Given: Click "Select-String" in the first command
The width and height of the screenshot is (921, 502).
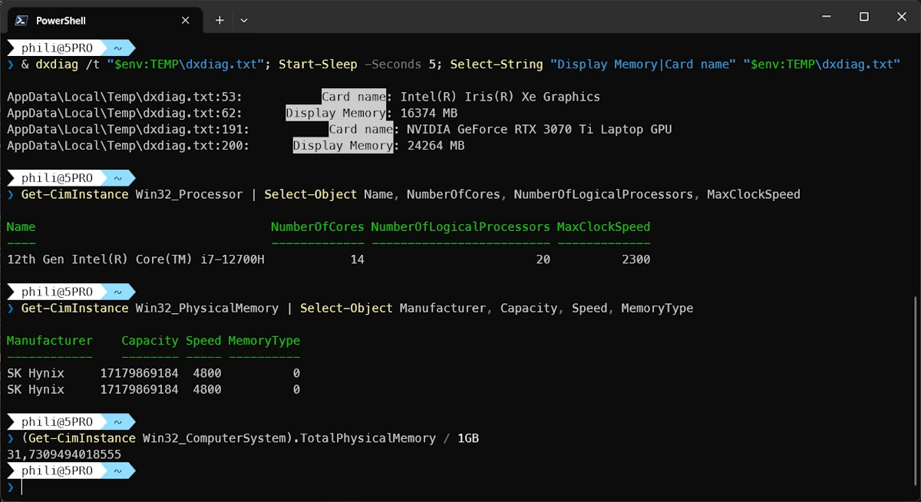Looking at the screenshot, I should pos(497,64).
